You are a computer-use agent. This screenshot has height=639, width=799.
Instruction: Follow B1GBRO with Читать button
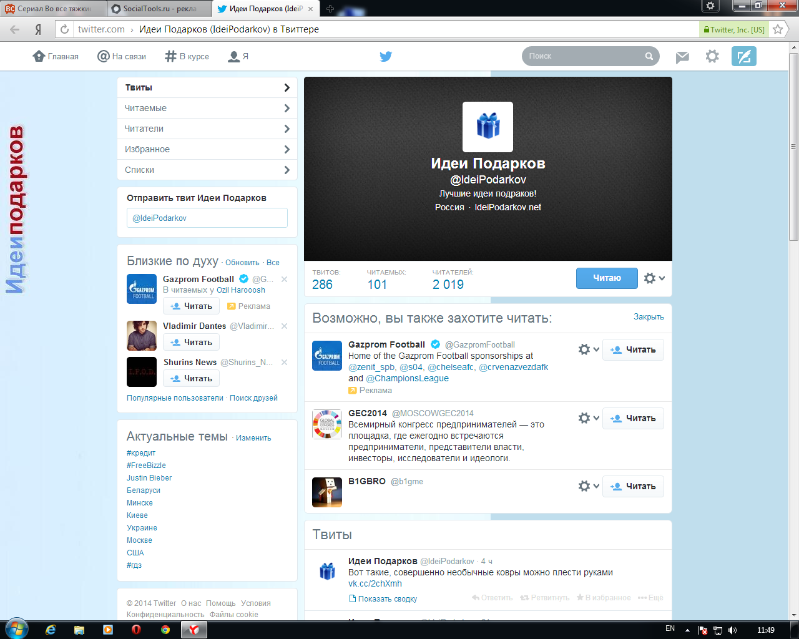coord(633,486)
